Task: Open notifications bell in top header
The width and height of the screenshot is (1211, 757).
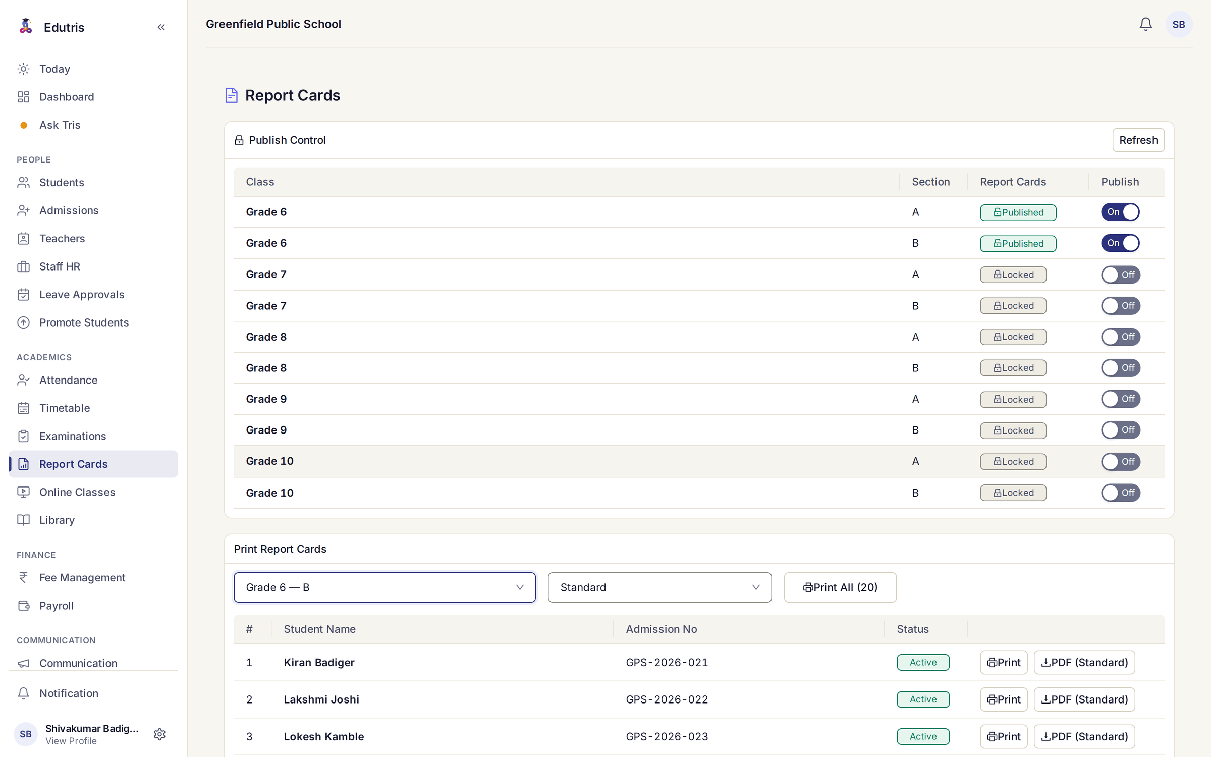Action: pyautogui.click(x=1145, y=24)
